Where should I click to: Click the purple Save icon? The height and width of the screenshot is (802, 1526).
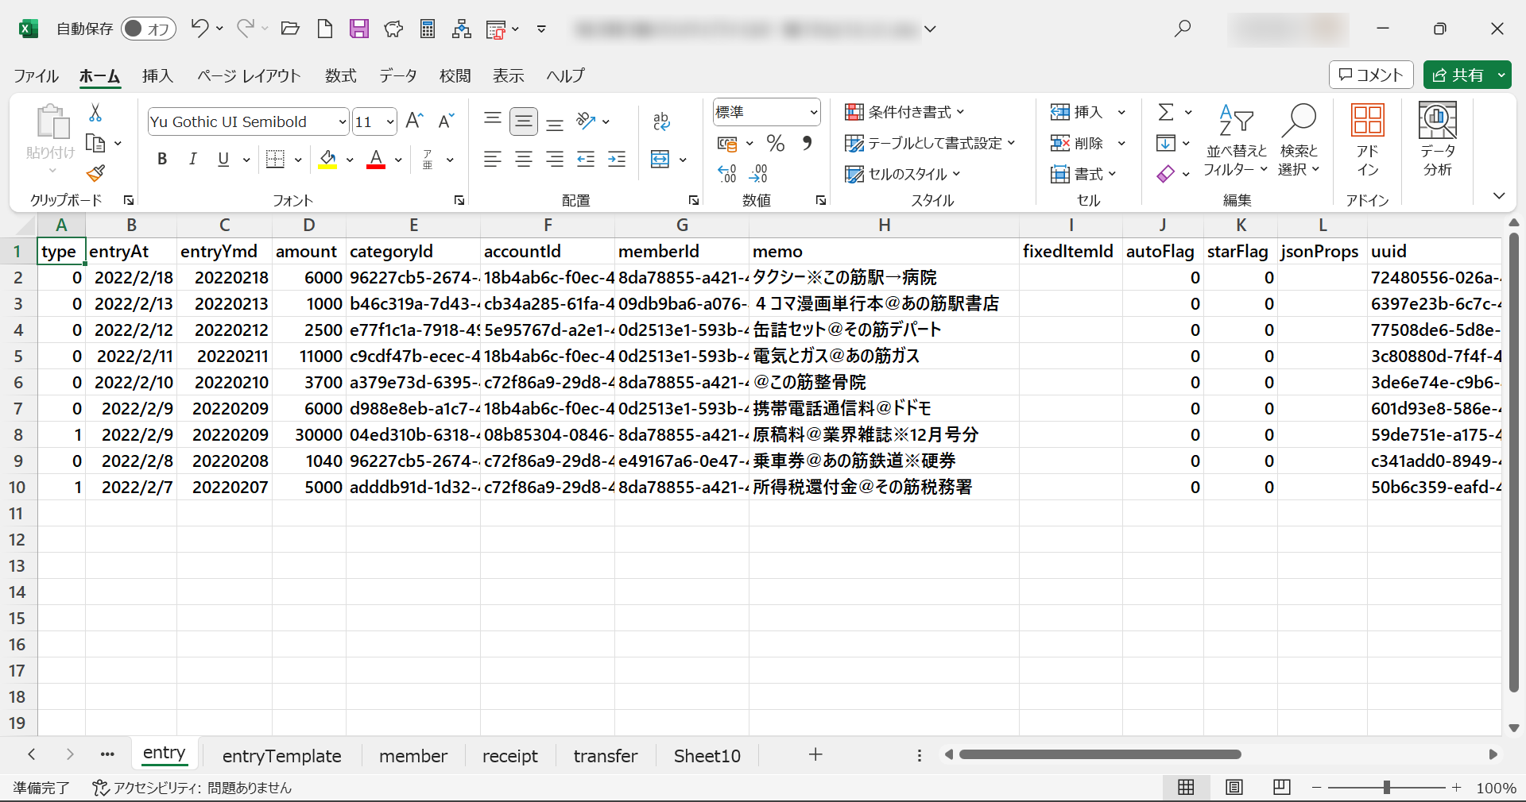click(x=359, y=29)
